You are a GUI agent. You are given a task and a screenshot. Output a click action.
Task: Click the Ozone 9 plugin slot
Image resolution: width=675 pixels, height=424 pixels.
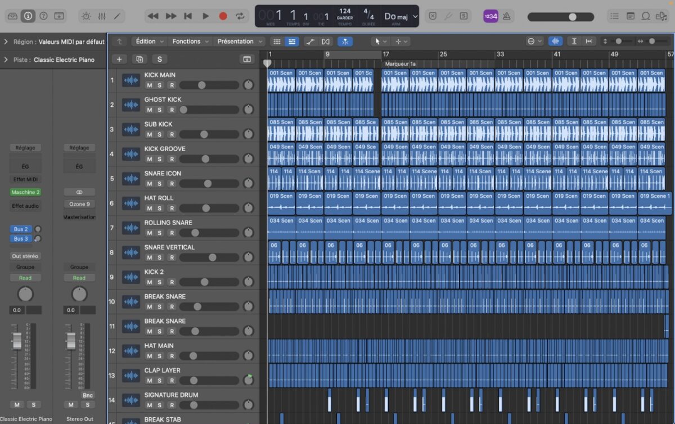tap(79, 204)
